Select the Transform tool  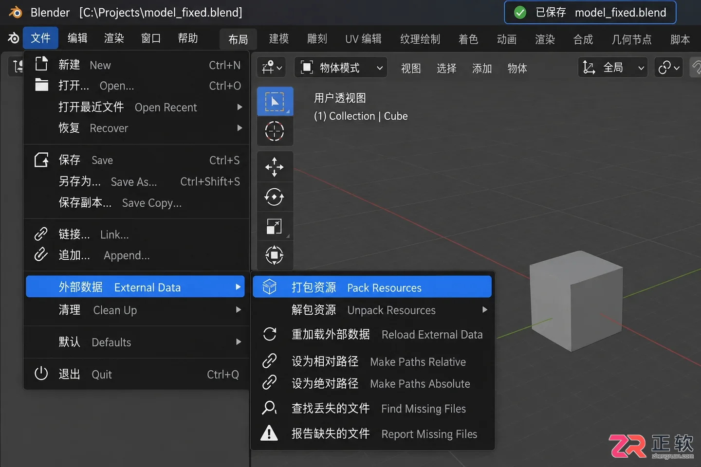(275, 255)
